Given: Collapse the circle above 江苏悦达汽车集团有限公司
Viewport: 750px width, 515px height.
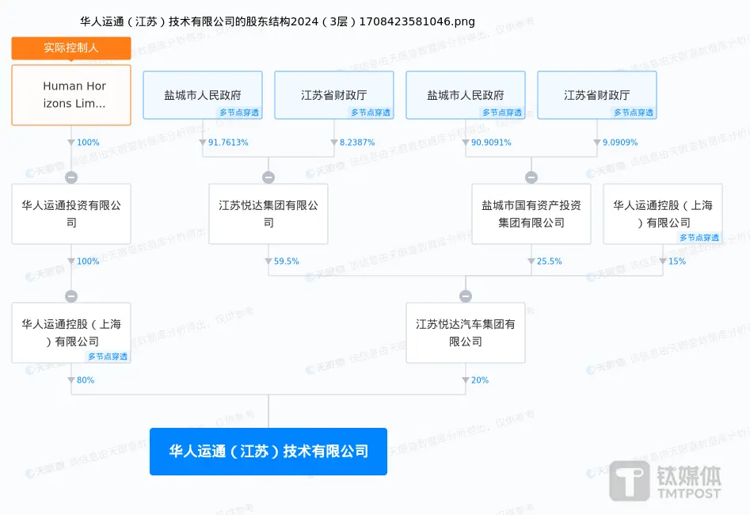Looking at the screenshot, I should tap(466, 296).
